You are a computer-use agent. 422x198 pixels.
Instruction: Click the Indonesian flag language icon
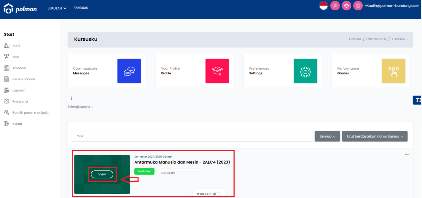pos(323,6)
